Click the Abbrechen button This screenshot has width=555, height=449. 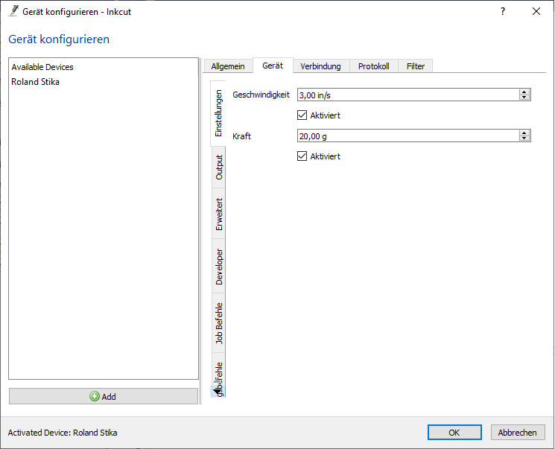[x=517, y=433]
